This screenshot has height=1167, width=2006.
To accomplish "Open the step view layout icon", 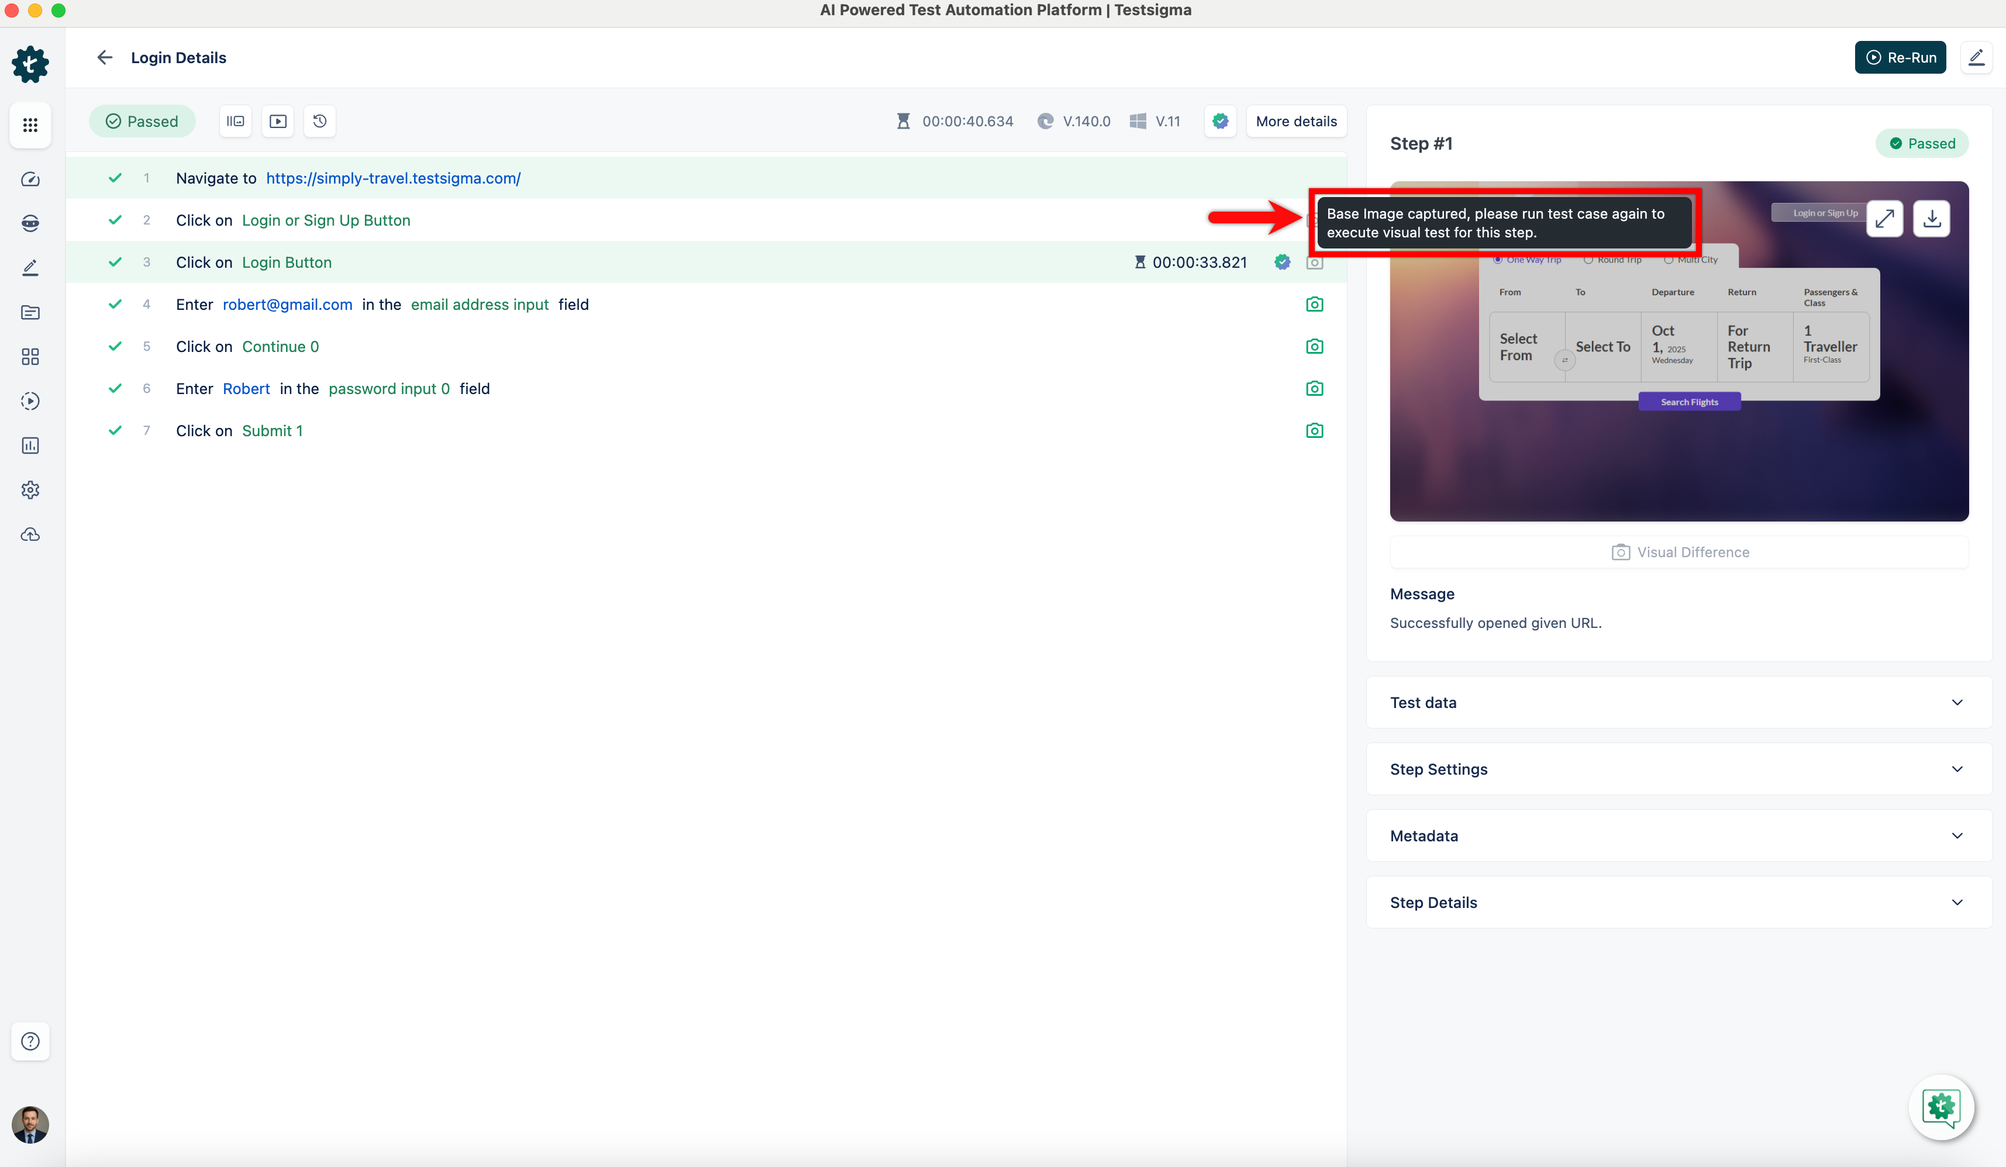I will [x=236, y=121].
